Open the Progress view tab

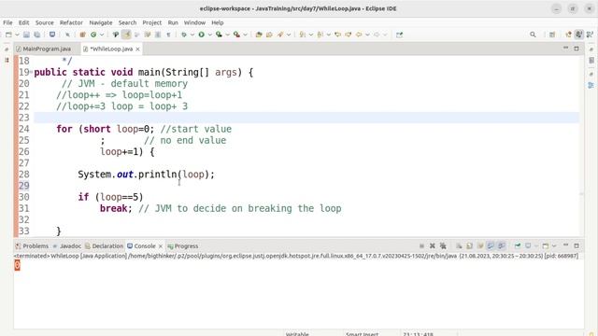click(183, 246)
